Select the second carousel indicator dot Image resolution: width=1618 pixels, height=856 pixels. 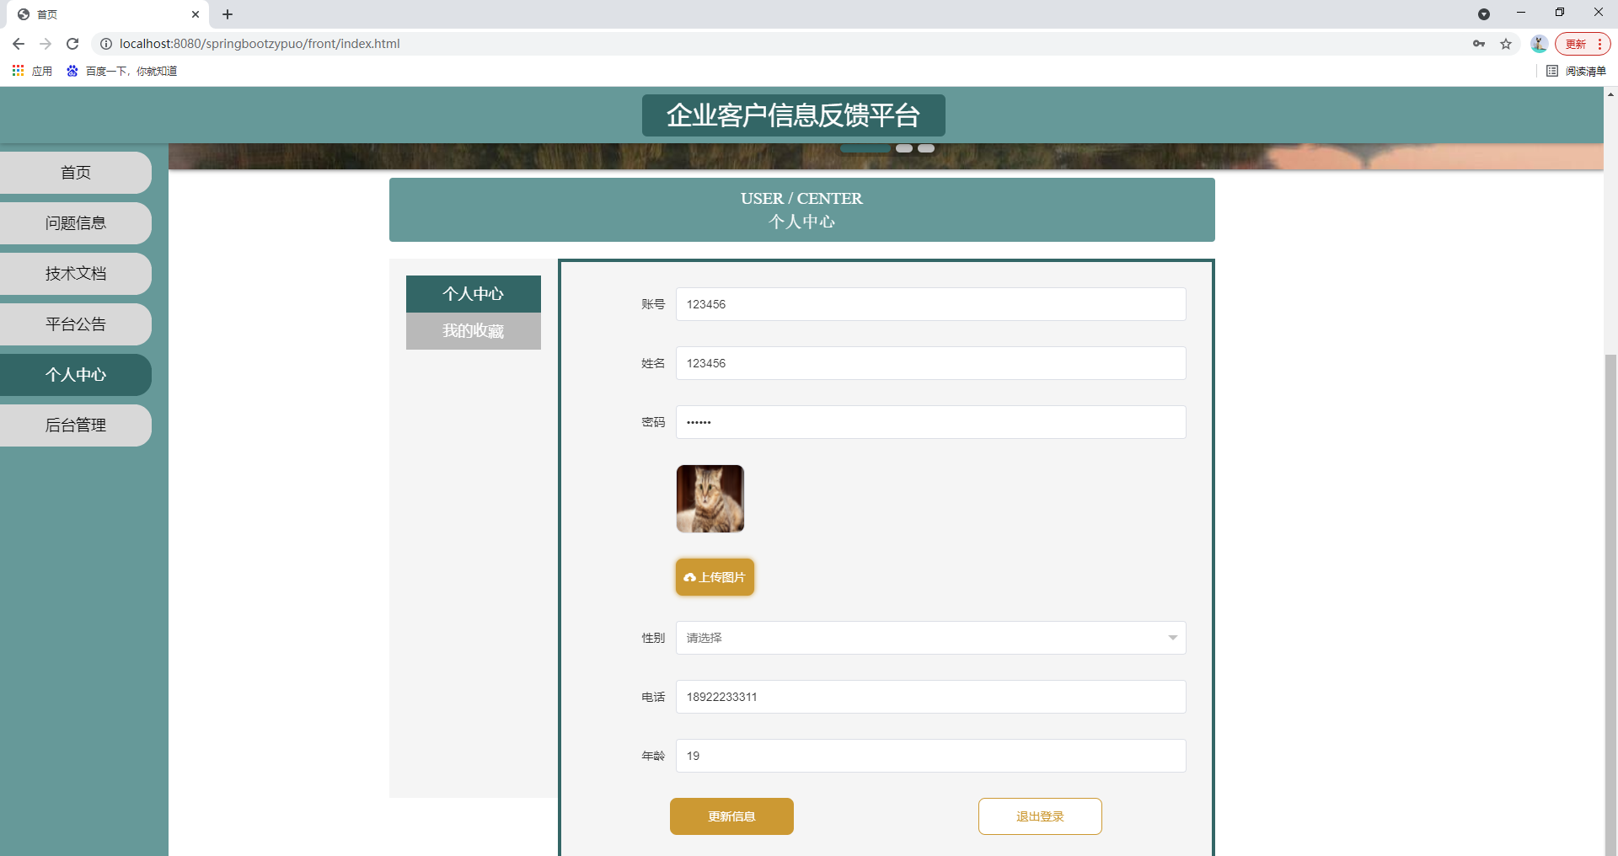pos(903,147)
